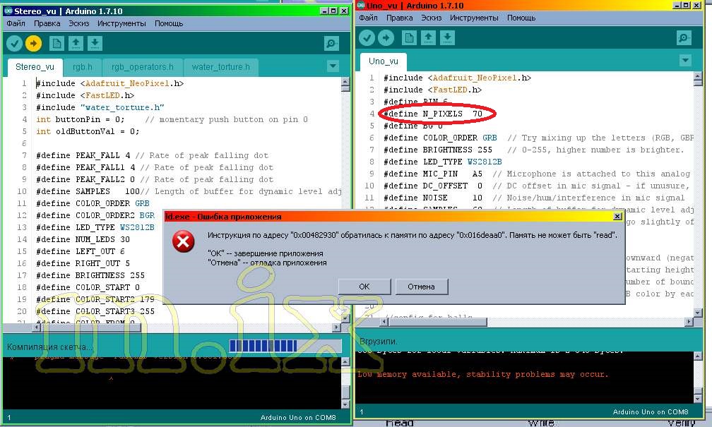Open Инструменты menu in Stereo_vu window
This screenshot has width=712, height=427.
(x=121, y=23)
